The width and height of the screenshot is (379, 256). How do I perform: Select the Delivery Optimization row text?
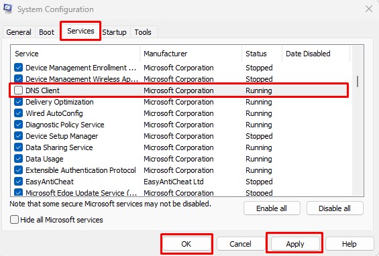click(x=60, y=102)
